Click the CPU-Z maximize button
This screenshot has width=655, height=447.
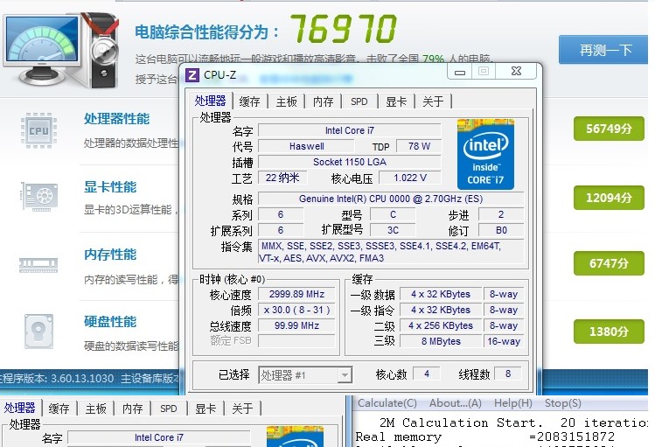click(484, 71)
